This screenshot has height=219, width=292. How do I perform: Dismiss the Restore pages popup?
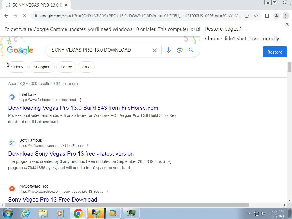pyautogui.click(x=287, y=24)
